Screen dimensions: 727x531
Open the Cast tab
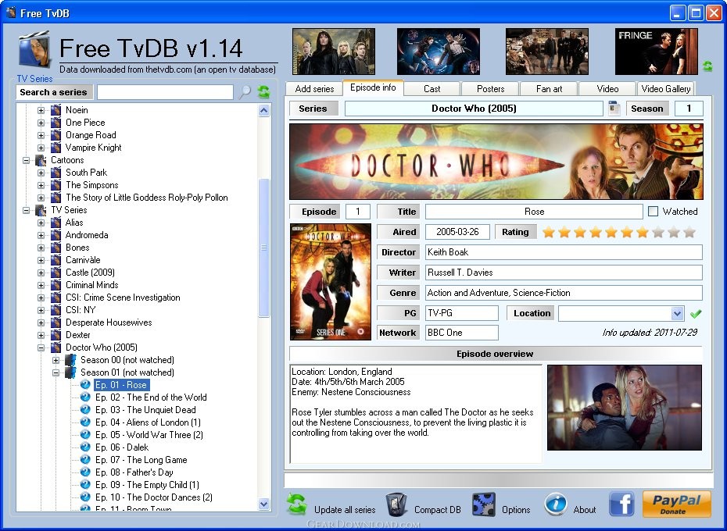432,89
